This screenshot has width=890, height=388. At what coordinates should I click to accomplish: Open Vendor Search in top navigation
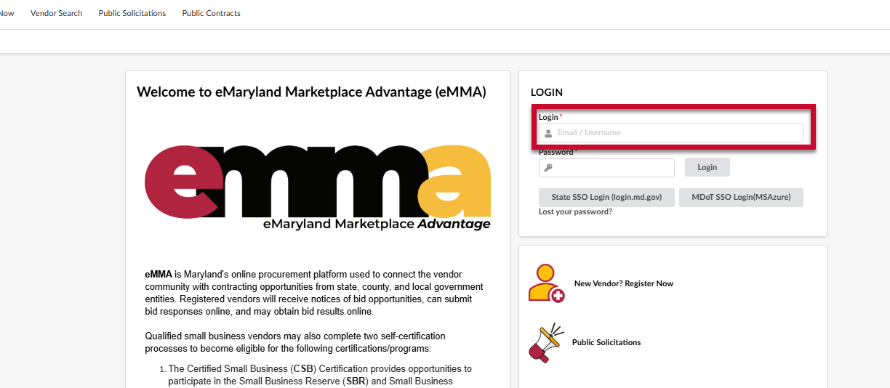(56, 13)
